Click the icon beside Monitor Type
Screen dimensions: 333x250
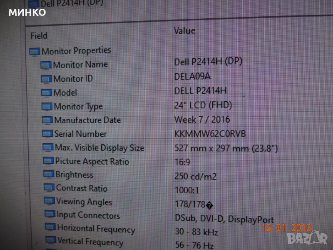pyautogui.click(x=47, y=107)
